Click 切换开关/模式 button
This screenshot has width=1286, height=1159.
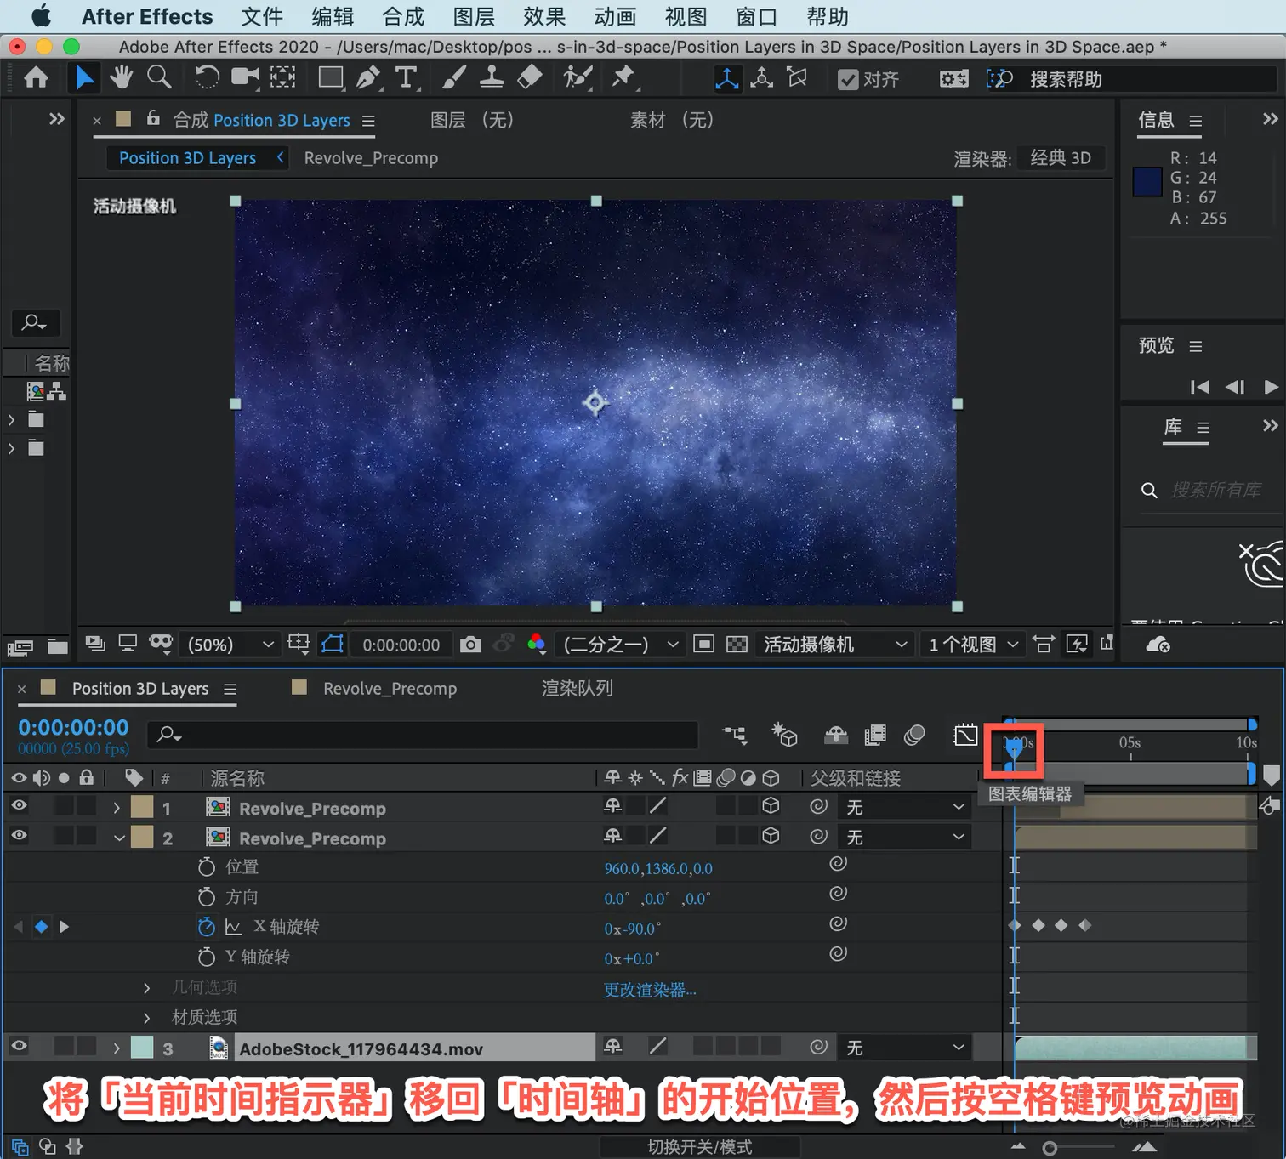pos(699,1147)
